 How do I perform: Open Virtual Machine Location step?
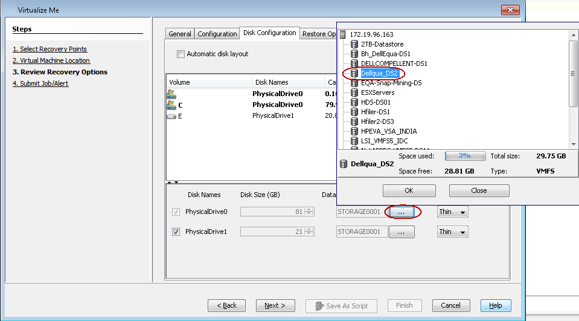[51, 60]
